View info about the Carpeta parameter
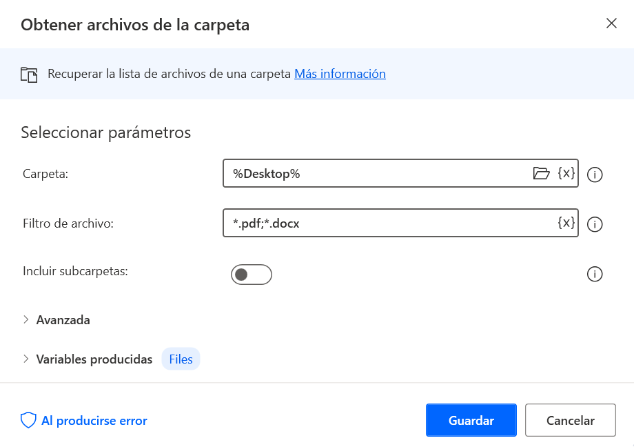Viewport: 634px width, 447px height. click(x=595, y=175)
